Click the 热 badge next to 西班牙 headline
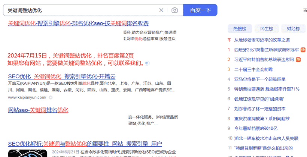This screenshot has width=307, height=157. click(302, 50)
